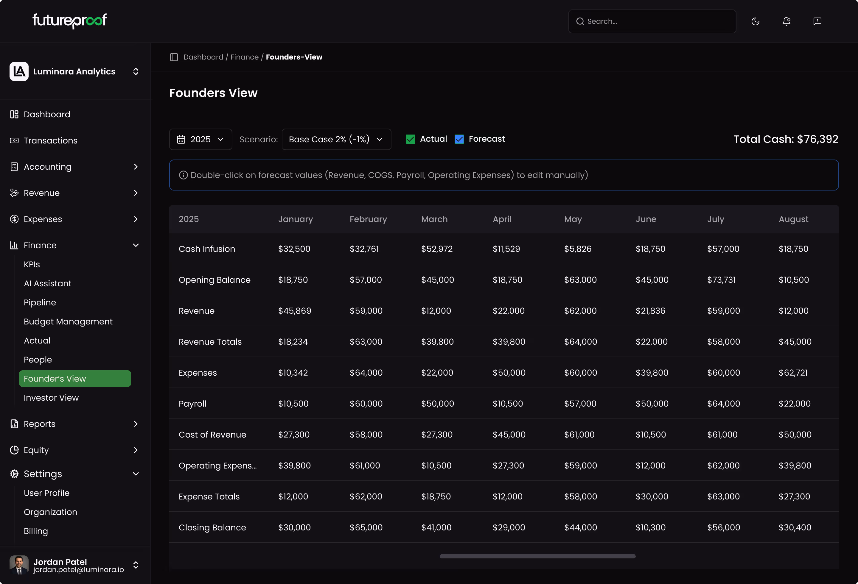
Task: Click the horizontal table scrollbar
Action: coord(537,556)
